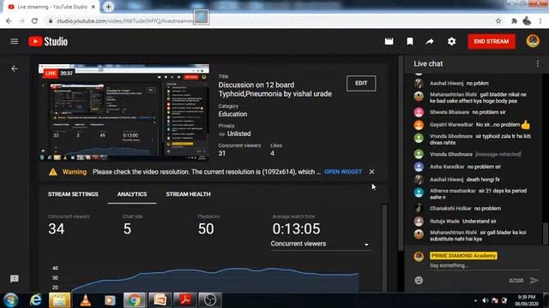This screenshot has height=308, width=549.
Task: Open PowerPoint from the taskbar
Action: (160, 300)
